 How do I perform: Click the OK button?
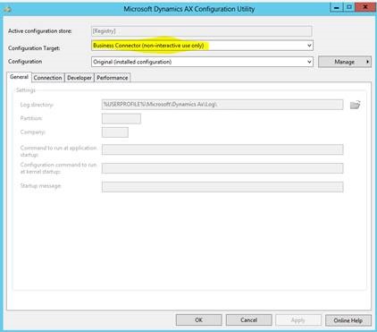198,320
